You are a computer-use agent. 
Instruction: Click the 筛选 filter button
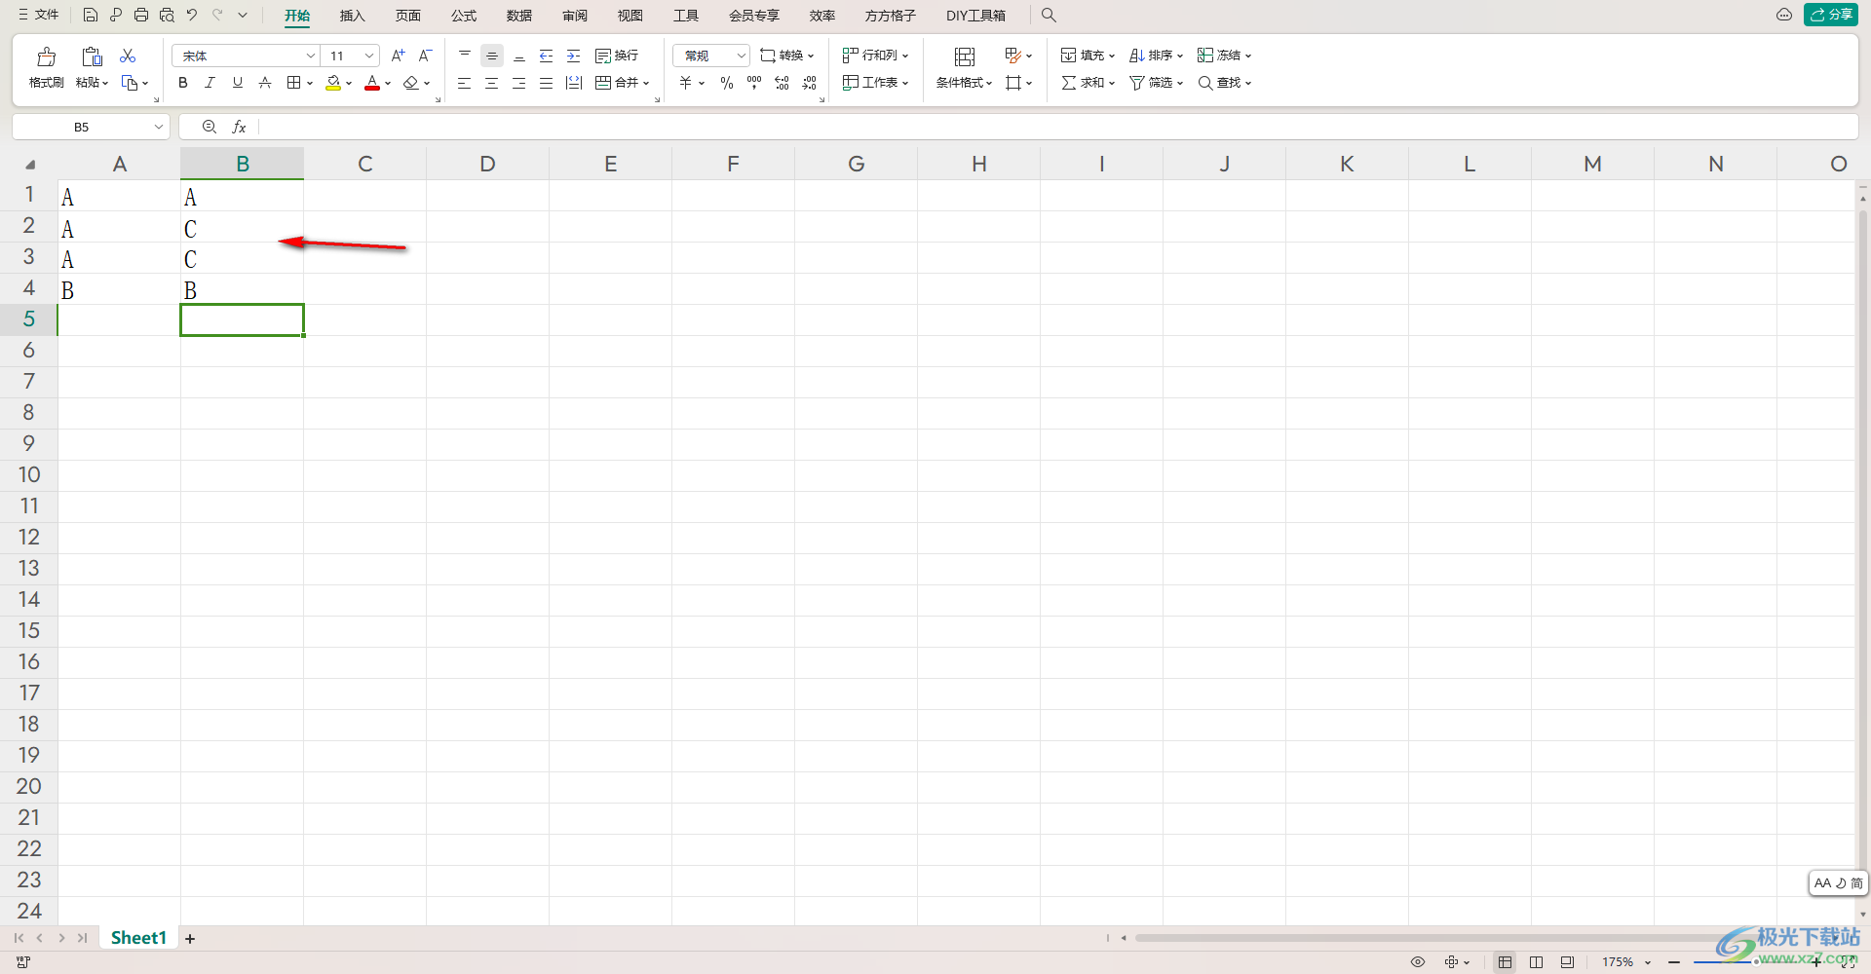coord(1156,83)
